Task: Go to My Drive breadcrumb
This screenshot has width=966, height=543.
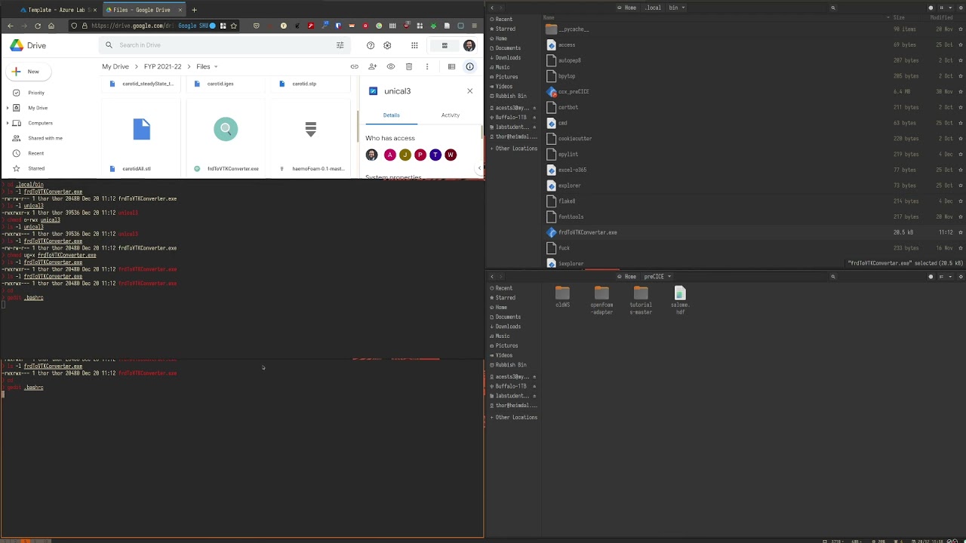Action: 115,66
